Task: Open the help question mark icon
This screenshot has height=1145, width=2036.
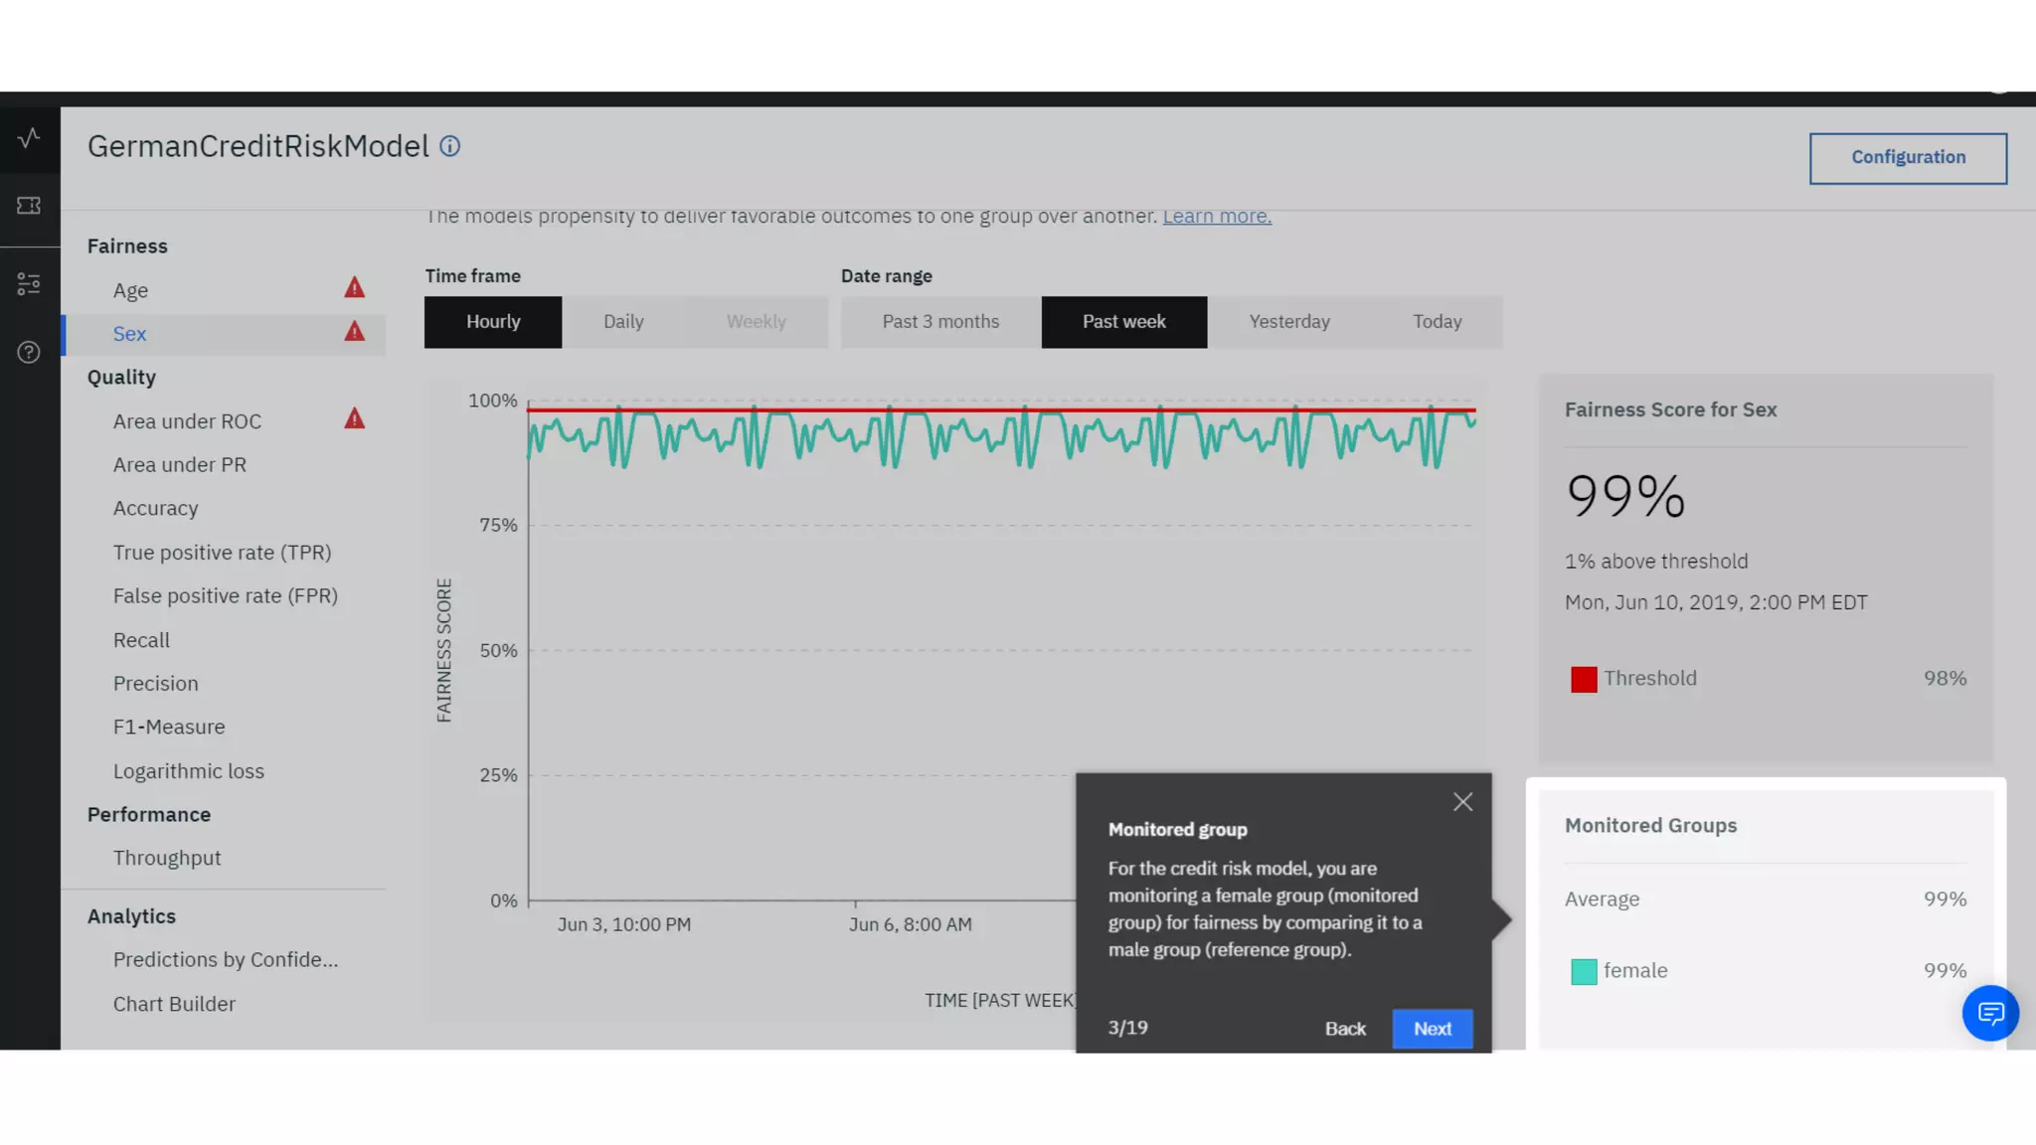Action: tap(29, 352)
